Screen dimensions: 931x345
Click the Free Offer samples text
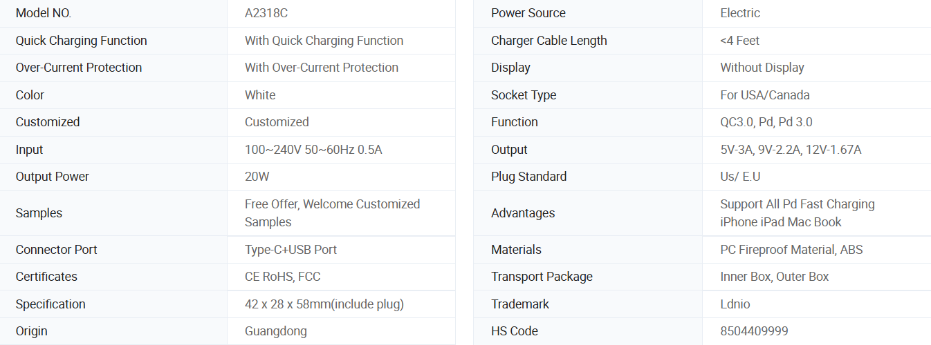(x=332, y=213)
